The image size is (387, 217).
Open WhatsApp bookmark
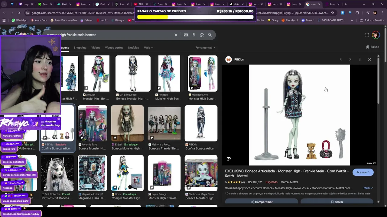[x=19, y=20]
